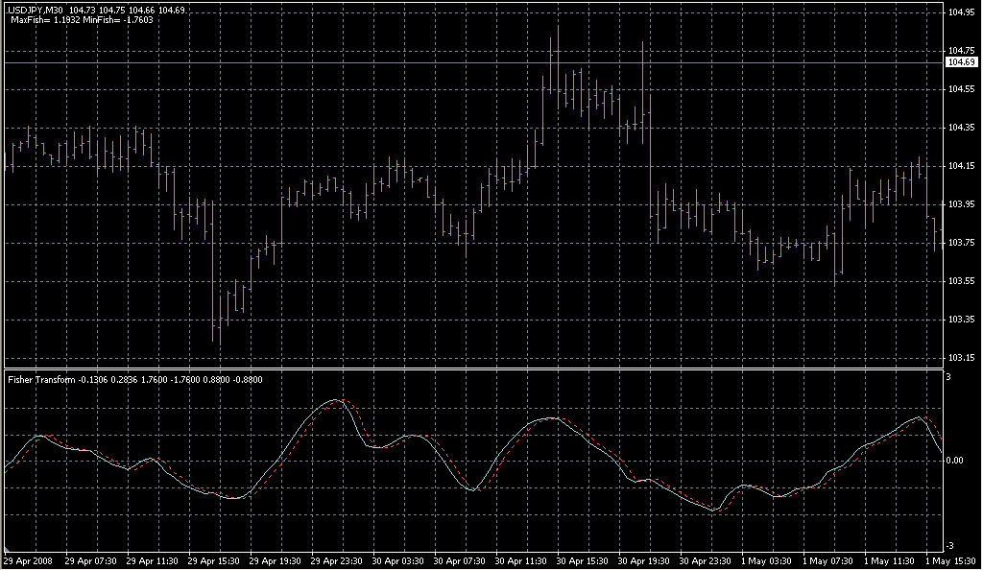Screen dimensions: 983x570
Task: Click the 1 May 15:30 time label
Action: click(x=950, y=560)
